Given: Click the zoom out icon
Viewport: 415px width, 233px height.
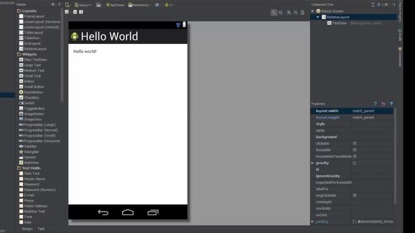Looking at the screenshot, I should tap(296, 13).
